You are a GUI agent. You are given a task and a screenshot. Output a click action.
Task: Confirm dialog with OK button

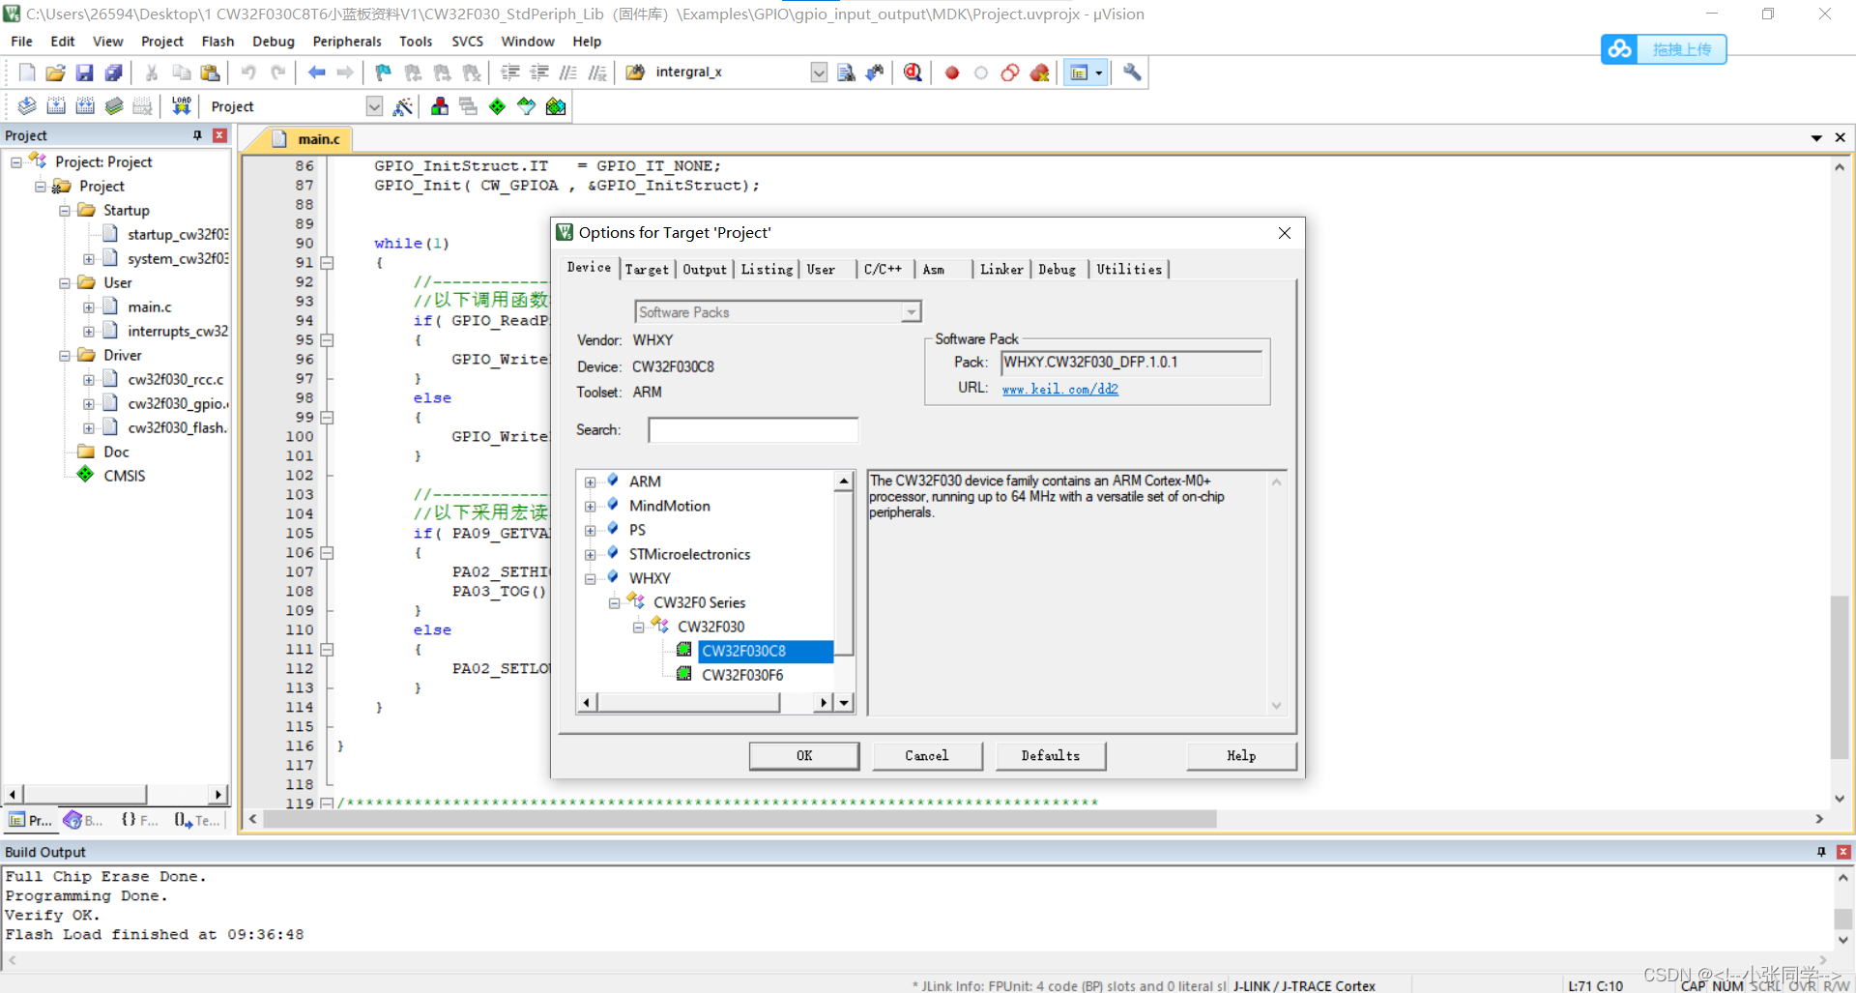804,756
